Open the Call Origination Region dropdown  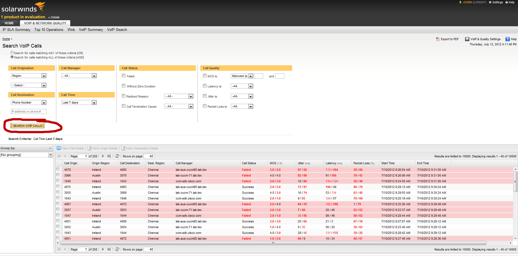(x=29, y=76)
